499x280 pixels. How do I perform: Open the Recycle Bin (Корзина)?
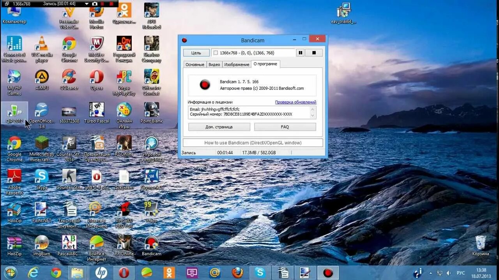[x=481, y=245]
